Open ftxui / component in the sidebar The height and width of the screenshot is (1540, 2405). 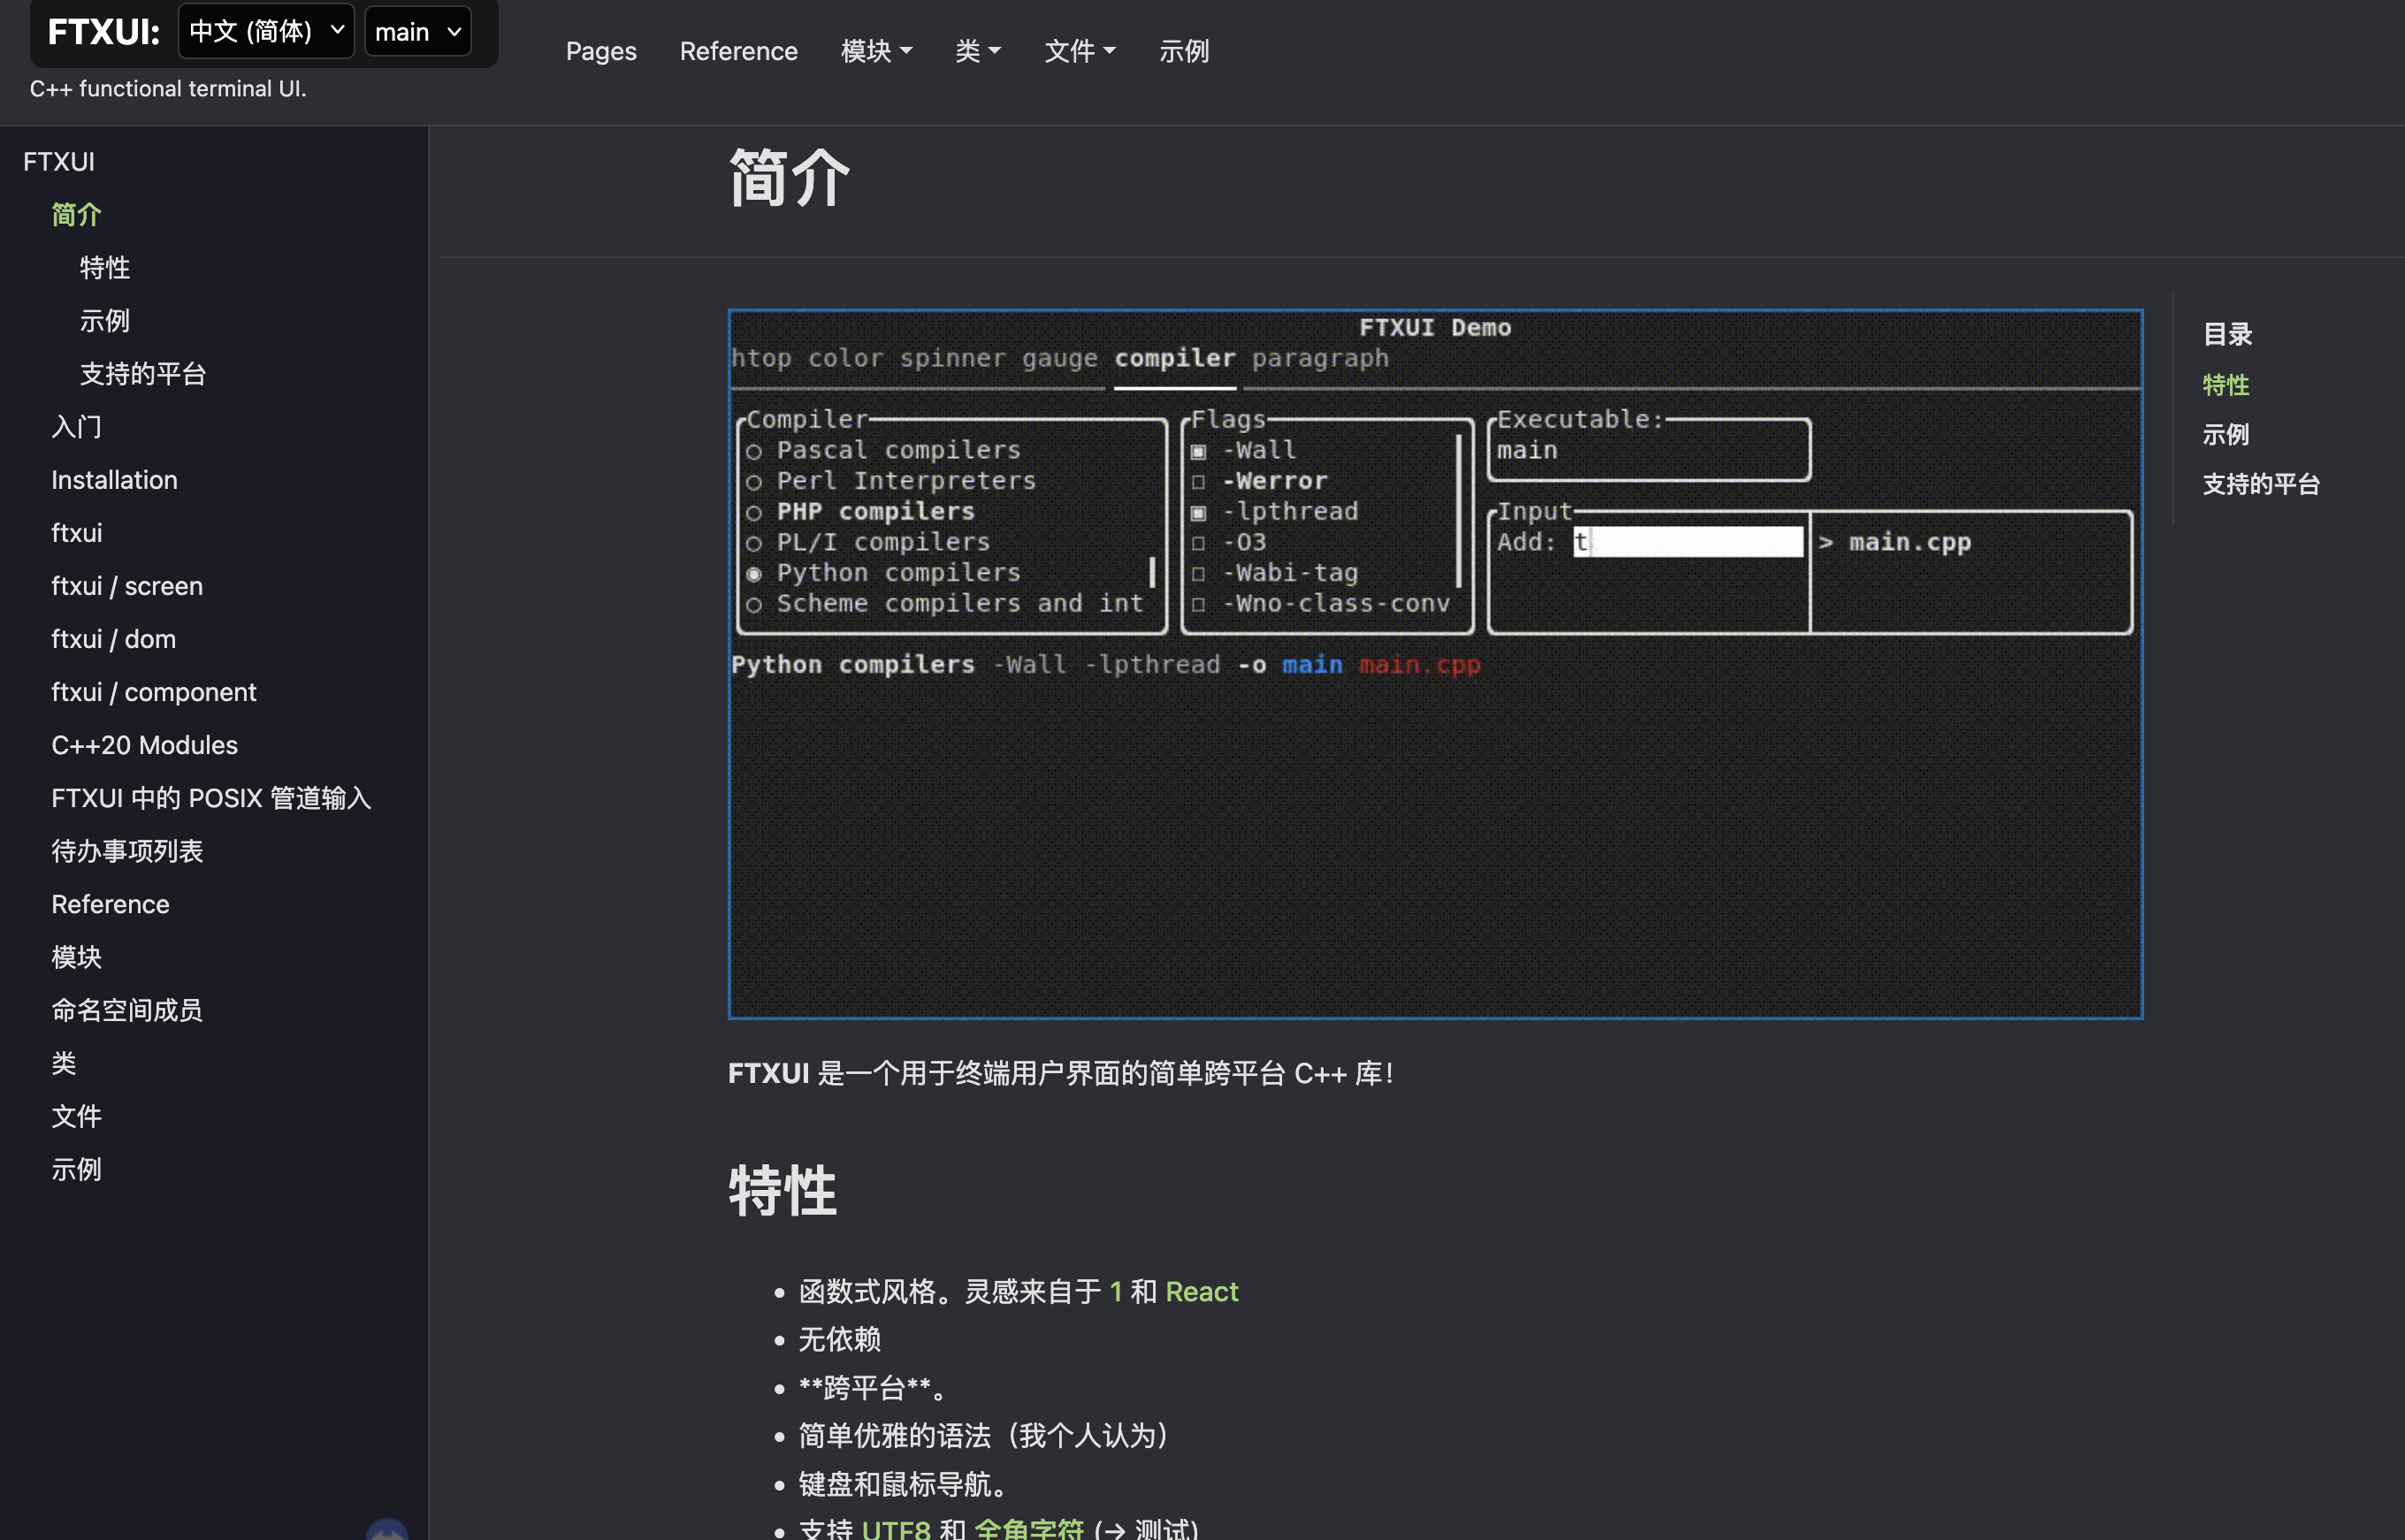154,692
